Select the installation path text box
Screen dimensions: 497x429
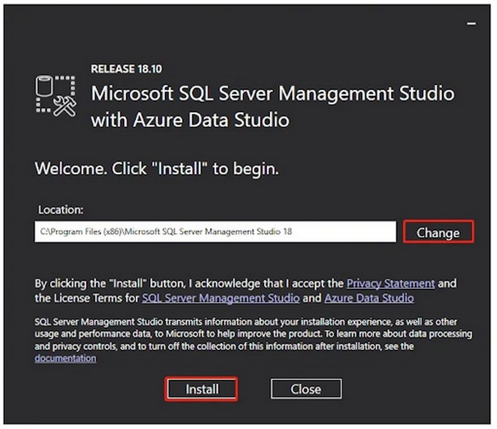215,232
